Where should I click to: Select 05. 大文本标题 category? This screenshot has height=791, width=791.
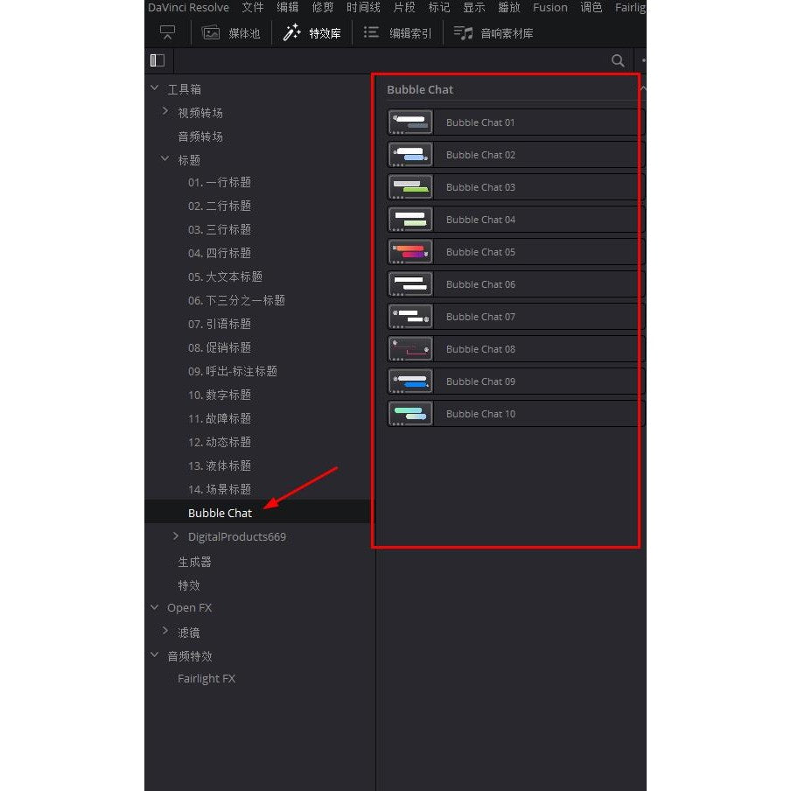[x=225, y=277]
